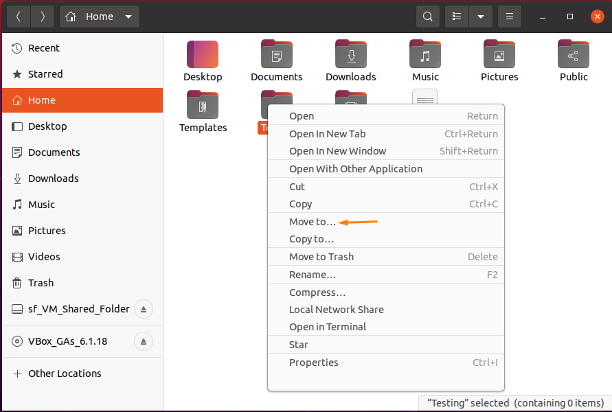Eject the sf_VM_Shared_Folder drive

[x=144, y=309]
